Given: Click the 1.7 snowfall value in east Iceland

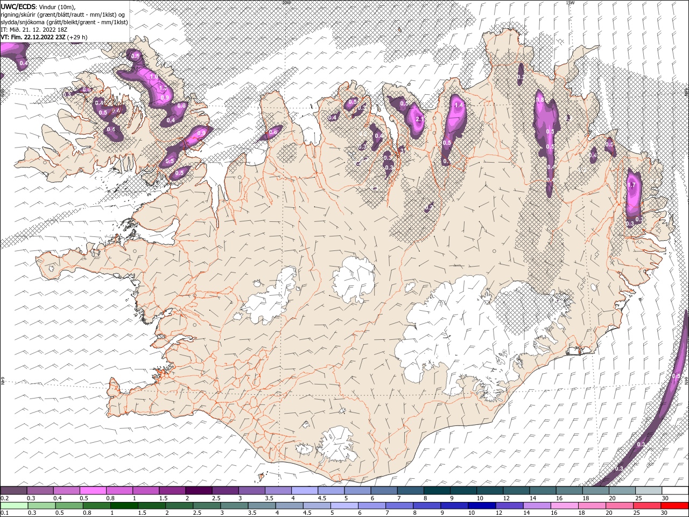Looking at the screenshot, I should [632, 185].
